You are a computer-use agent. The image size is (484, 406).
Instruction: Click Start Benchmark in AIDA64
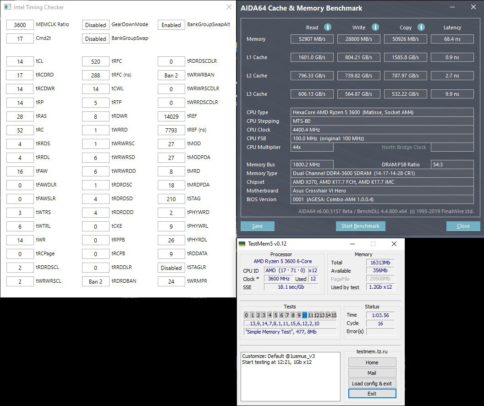pyautogui.click(x=361, y=226)
